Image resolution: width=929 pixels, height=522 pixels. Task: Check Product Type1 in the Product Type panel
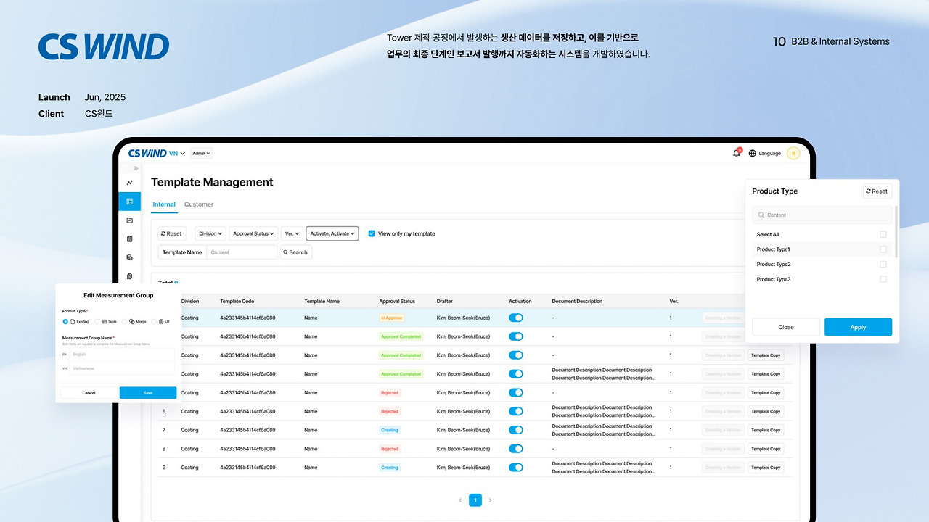coord(883,249)
